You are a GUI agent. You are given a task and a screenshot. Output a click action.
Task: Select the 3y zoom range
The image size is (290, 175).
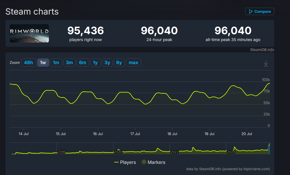[x=107, y=62]
